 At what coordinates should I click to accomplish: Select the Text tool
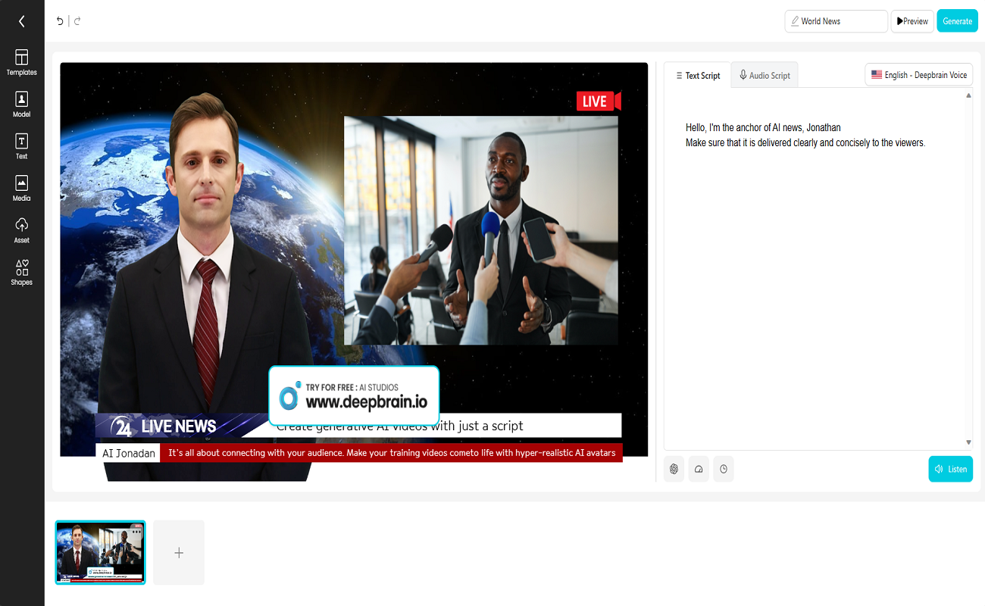pyautogui.click(x=21, y=146)
